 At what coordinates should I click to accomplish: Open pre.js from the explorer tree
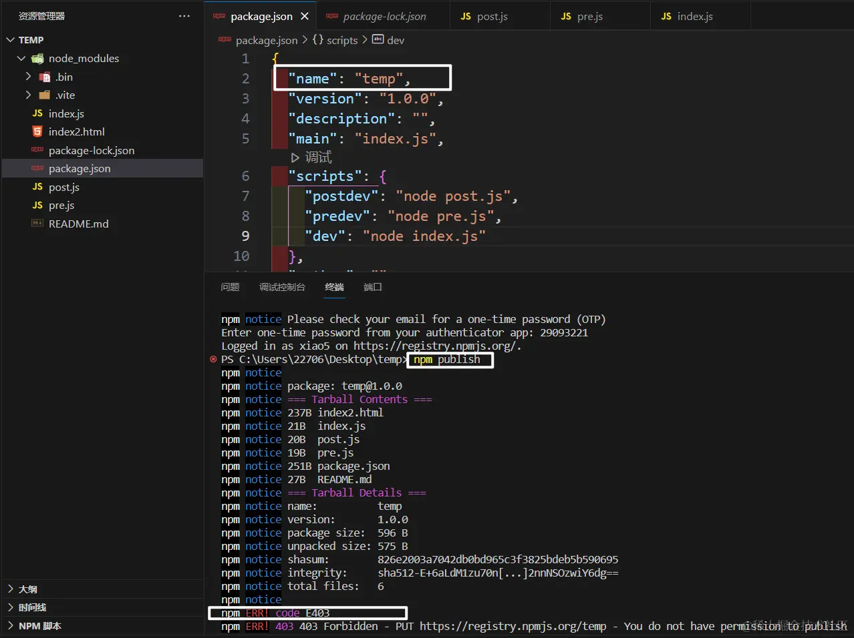pyautogui.click(x=61, y=206)
